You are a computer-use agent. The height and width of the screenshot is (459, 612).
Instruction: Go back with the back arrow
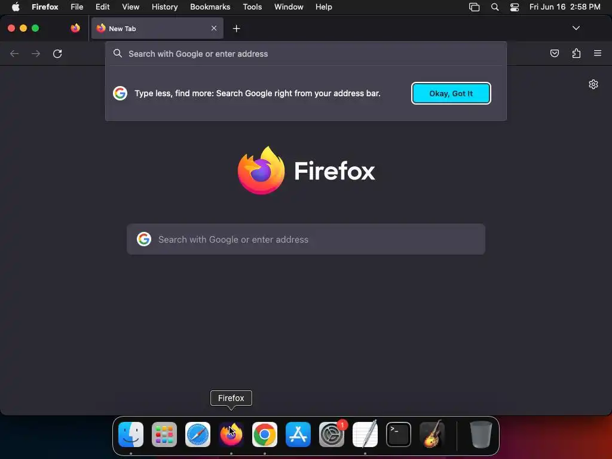[x=14, y=53]
